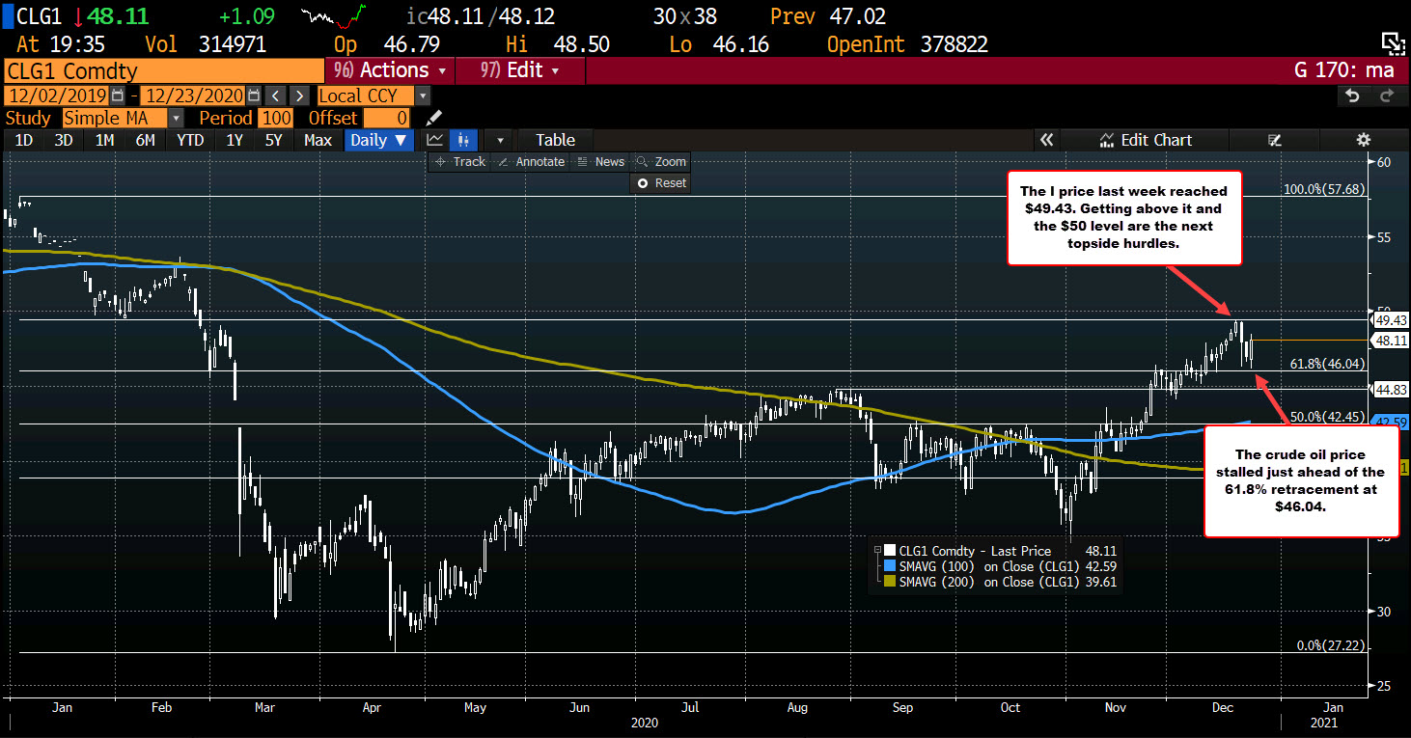Click the G 170: ma label
The height and width of the screenshot is (738, 1411).
(x=1345, y=70)
